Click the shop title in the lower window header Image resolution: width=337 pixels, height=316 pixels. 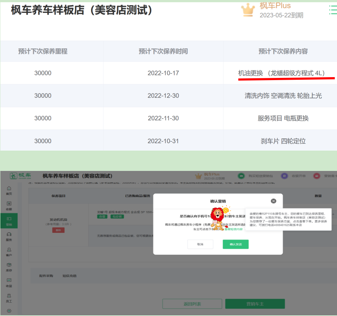78,176
